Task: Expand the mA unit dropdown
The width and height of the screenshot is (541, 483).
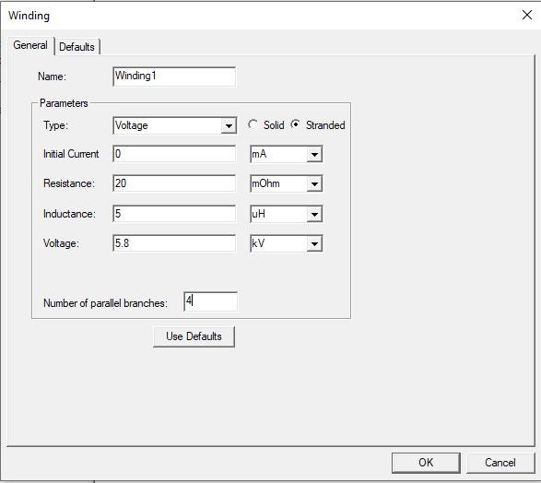Action: click(x=286, y=154)
